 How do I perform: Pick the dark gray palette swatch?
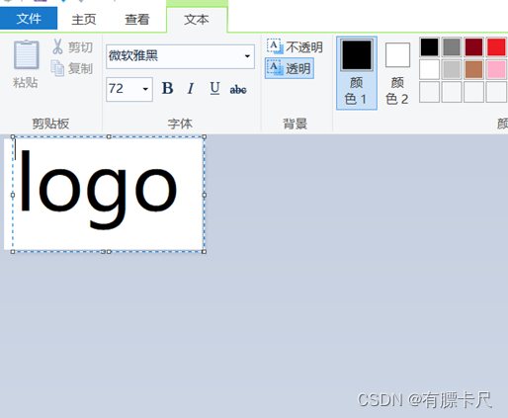[452, 46]
